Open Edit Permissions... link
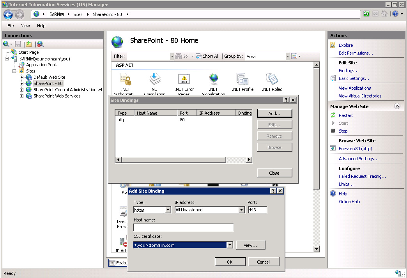 pyautogui.click(x=356, y=53)
